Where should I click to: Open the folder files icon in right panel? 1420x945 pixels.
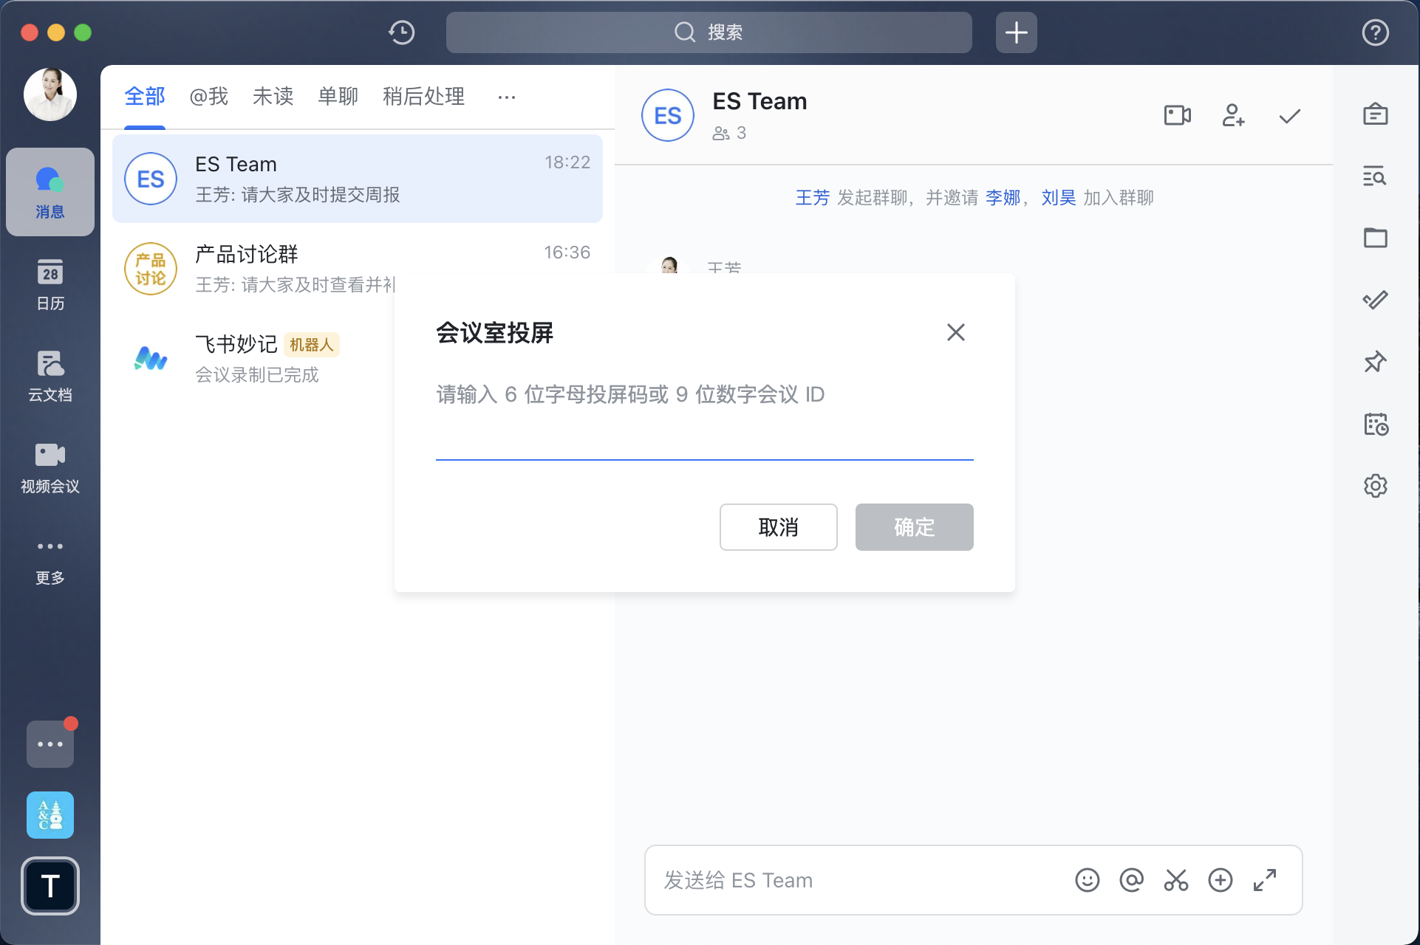[x=1375, y=238]
